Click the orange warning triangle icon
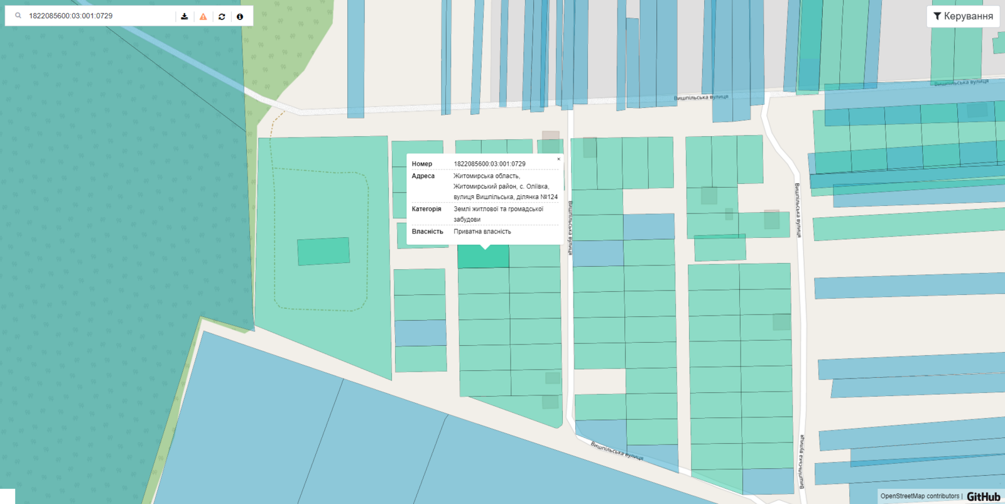 click(x=203, y=16)
